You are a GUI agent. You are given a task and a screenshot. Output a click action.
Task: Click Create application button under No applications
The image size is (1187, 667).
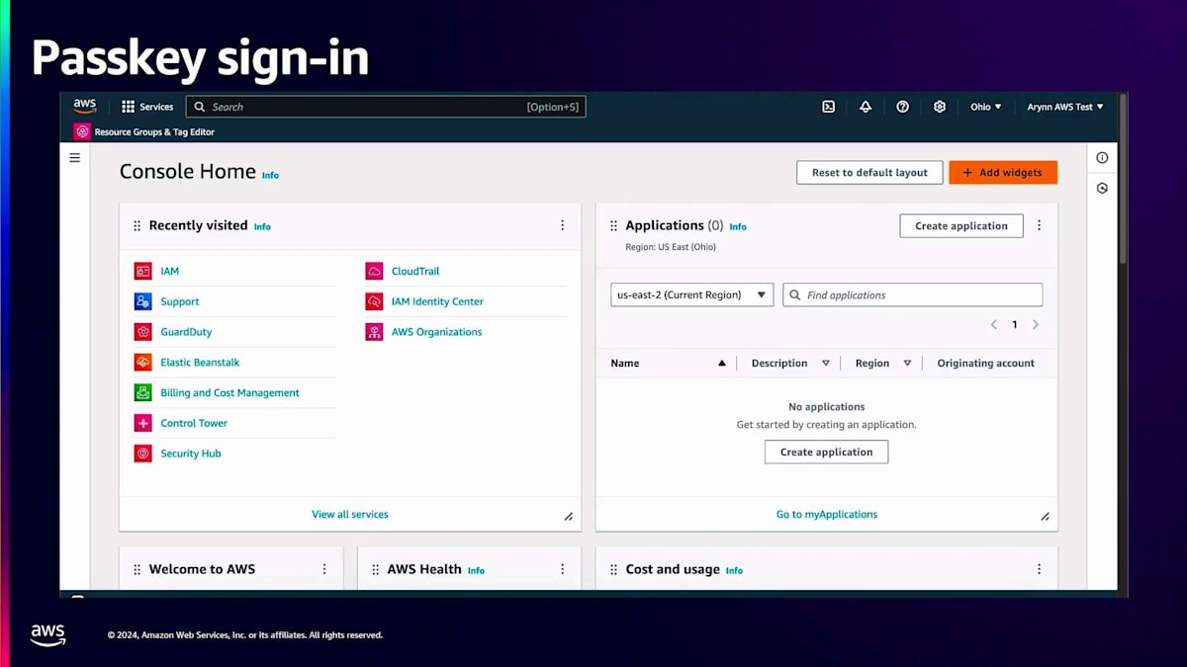tap(827, 452)
